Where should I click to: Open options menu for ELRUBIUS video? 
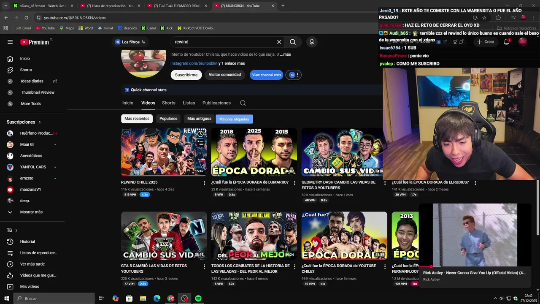(x=475, y=183)
